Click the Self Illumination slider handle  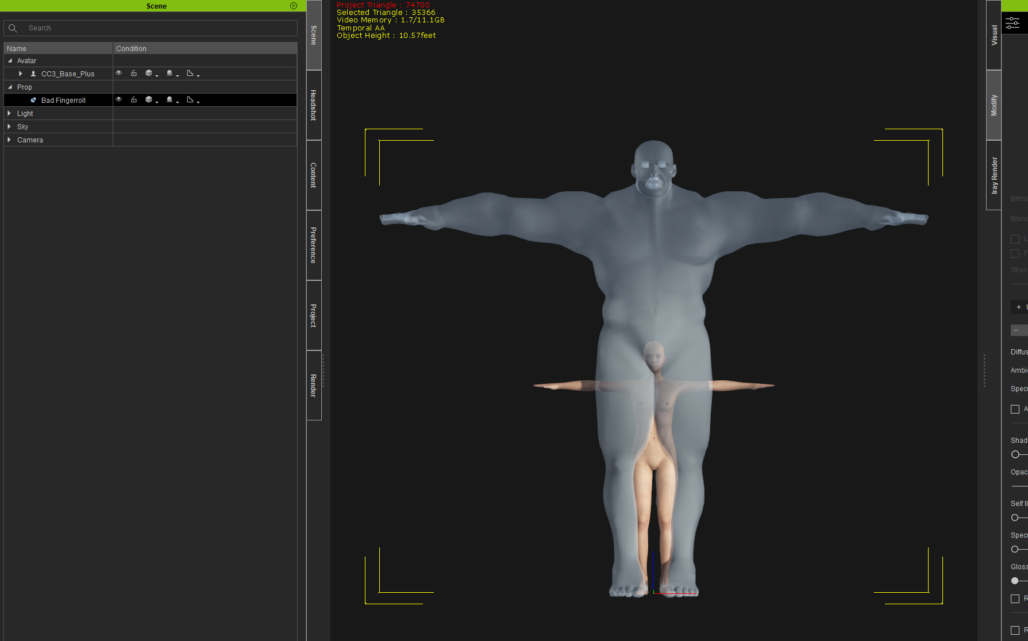pyautogui.click(x=1015, y=518)
